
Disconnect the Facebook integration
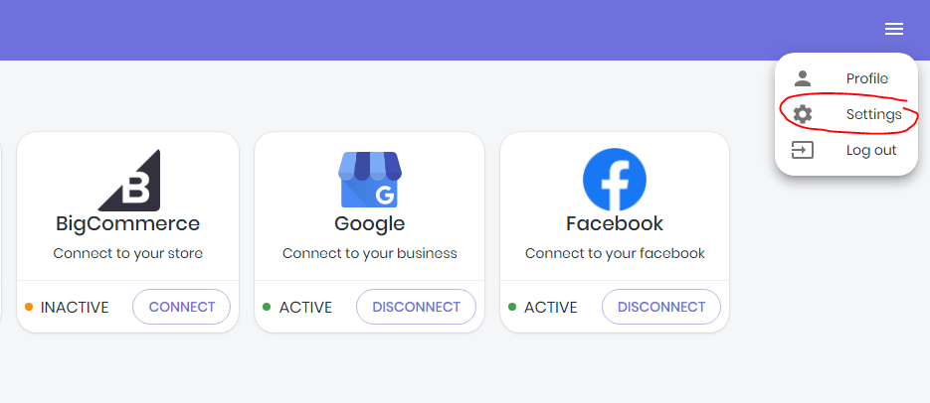point(660,307)
